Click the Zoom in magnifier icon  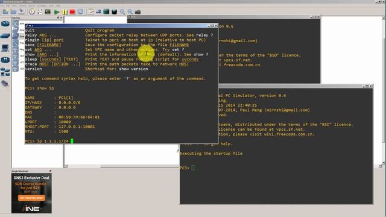tap(122, 11)
